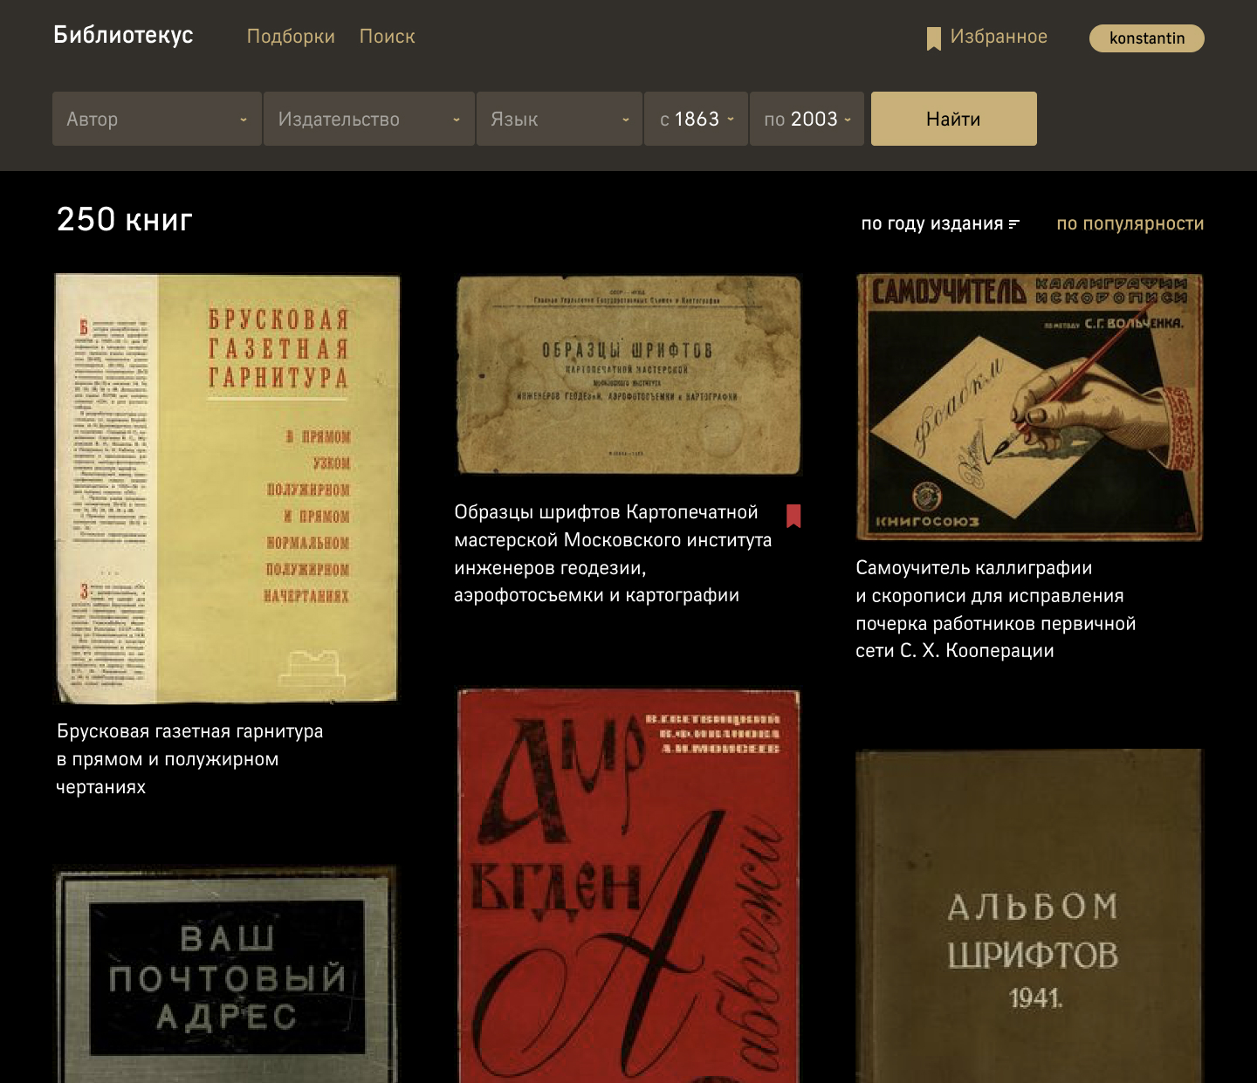This screenshot has height=1083, width=1257.
Task: Click the chevron inside the Автор filter
Action: pos(244,120)
